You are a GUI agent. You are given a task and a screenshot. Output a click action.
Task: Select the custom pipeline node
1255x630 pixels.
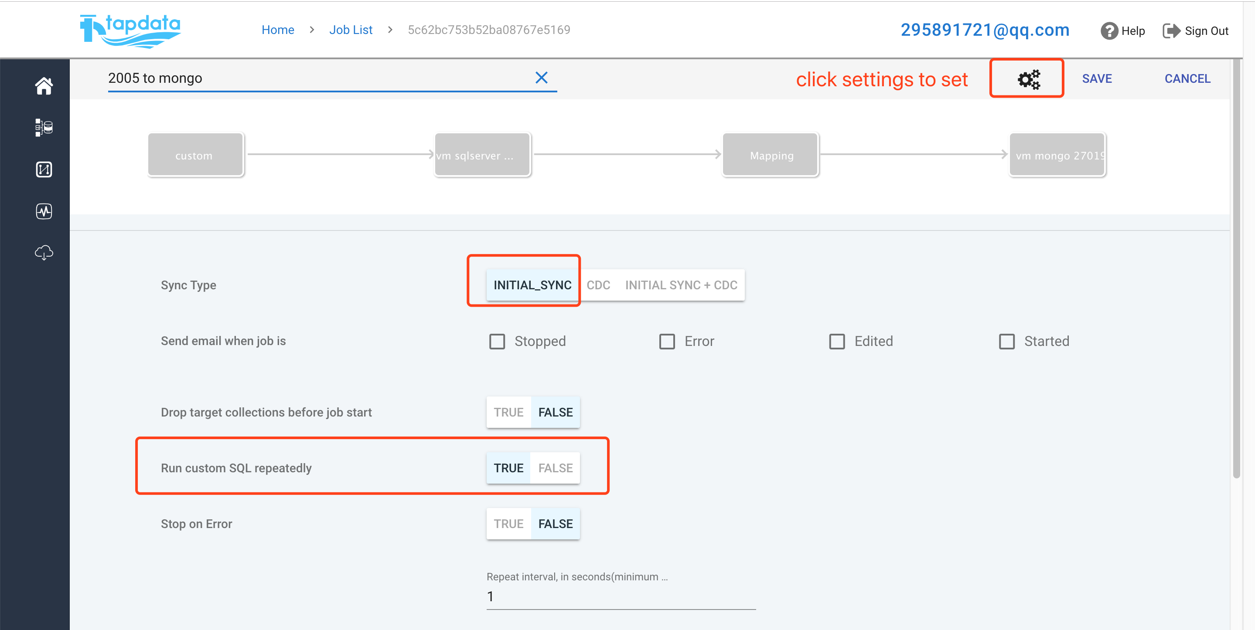[x=195, y=155]
